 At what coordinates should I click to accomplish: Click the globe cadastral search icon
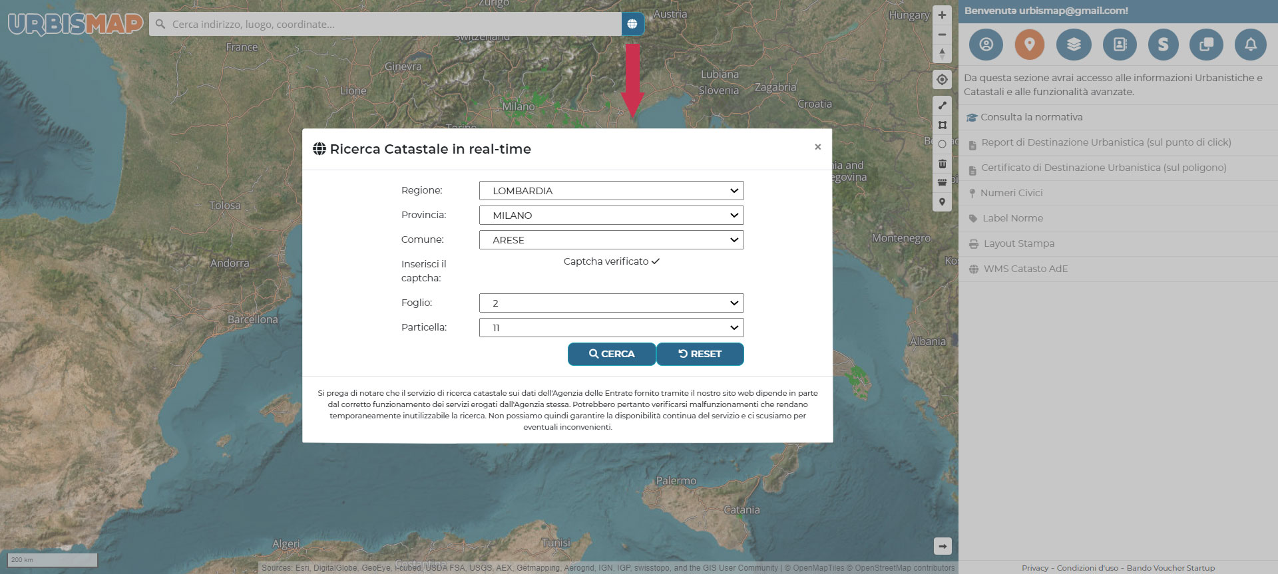pyautogui.click(x=632, y=24)
